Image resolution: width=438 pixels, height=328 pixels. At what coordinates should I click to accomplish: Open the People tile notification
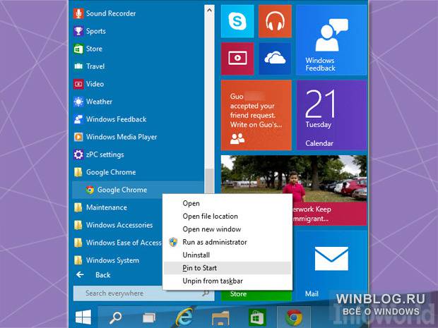[256, 115]
